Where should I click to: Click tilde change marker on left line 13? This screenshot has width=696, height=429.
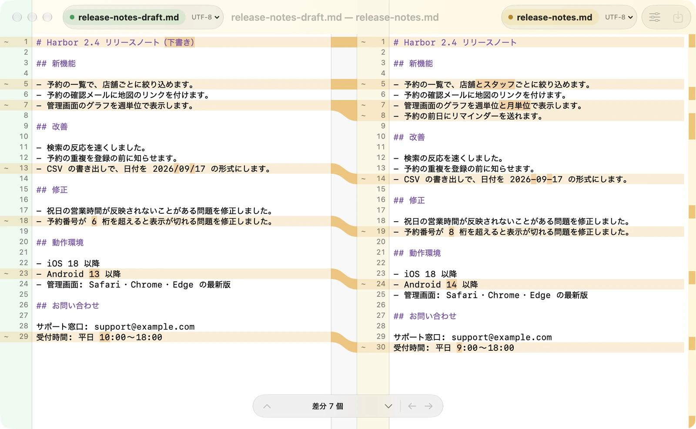(6, 168)
